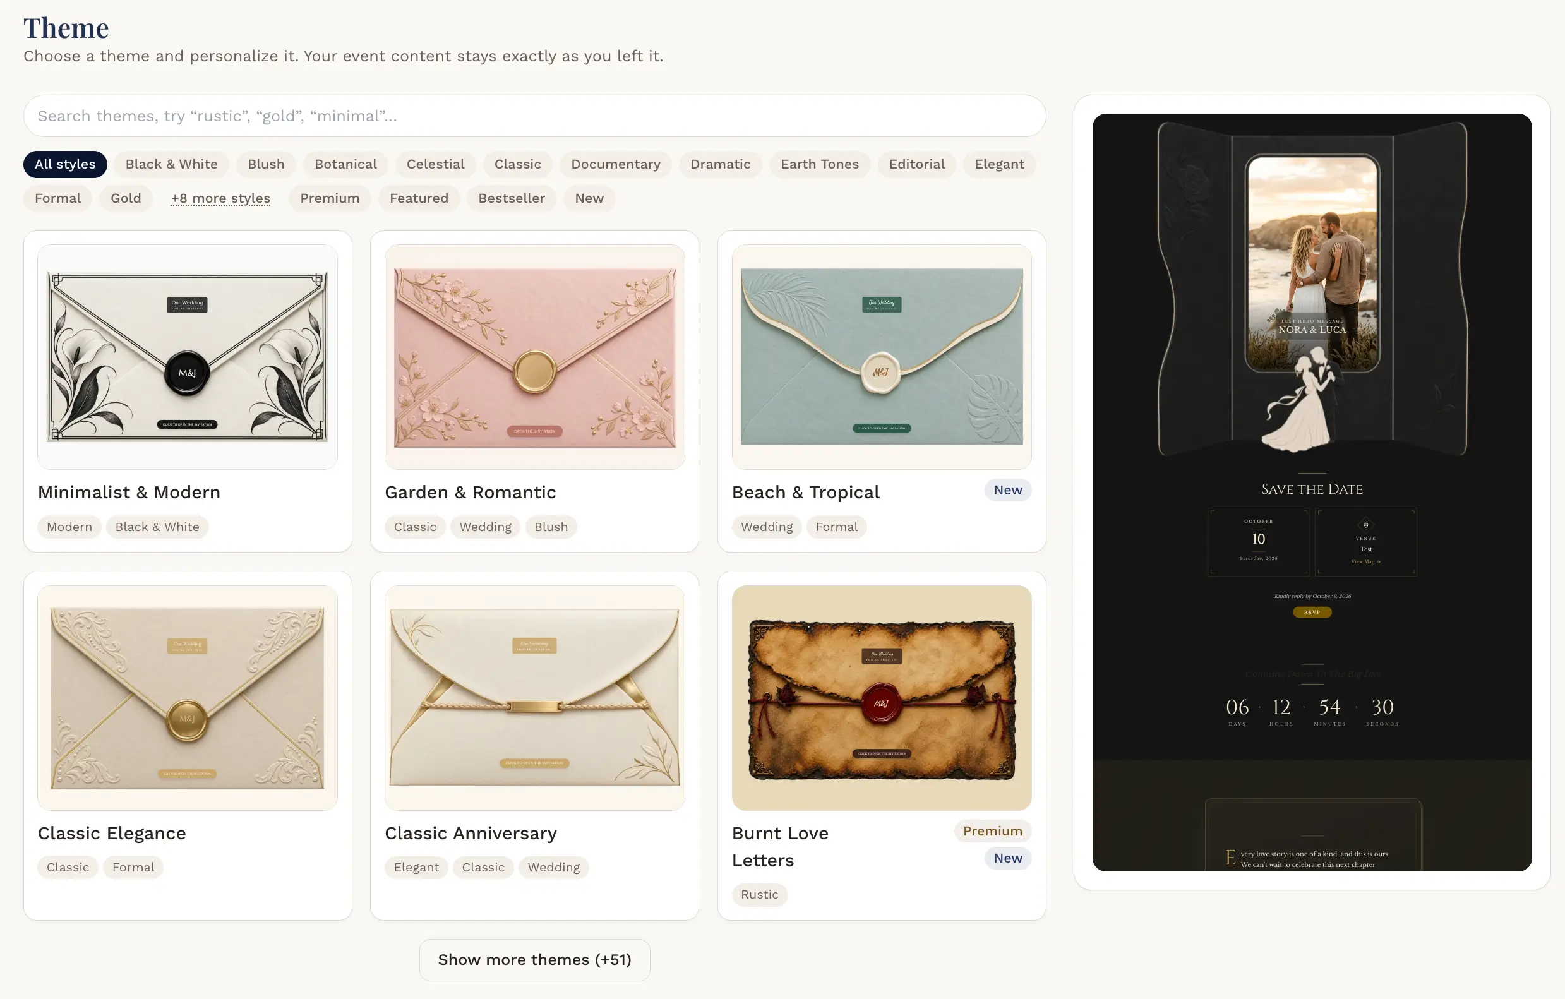The width and height of the screenshot is (1565, 999).
Task: Click the Beach & Tropical theme title
Action: tap(805, 492)
